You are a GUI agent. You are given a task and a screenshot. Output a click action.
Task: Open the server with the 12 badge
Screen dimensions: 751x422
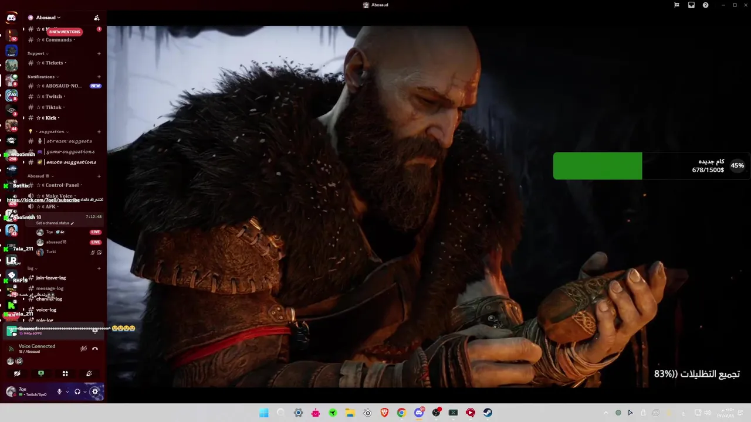11,34
